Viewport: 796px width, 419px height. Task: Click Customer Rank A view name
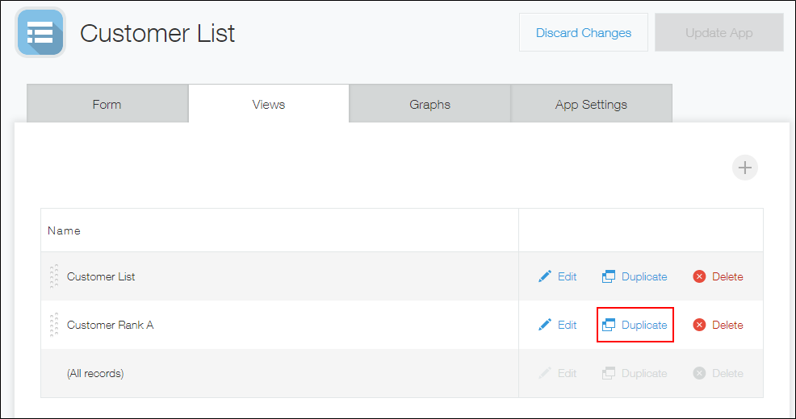(110, 325)
